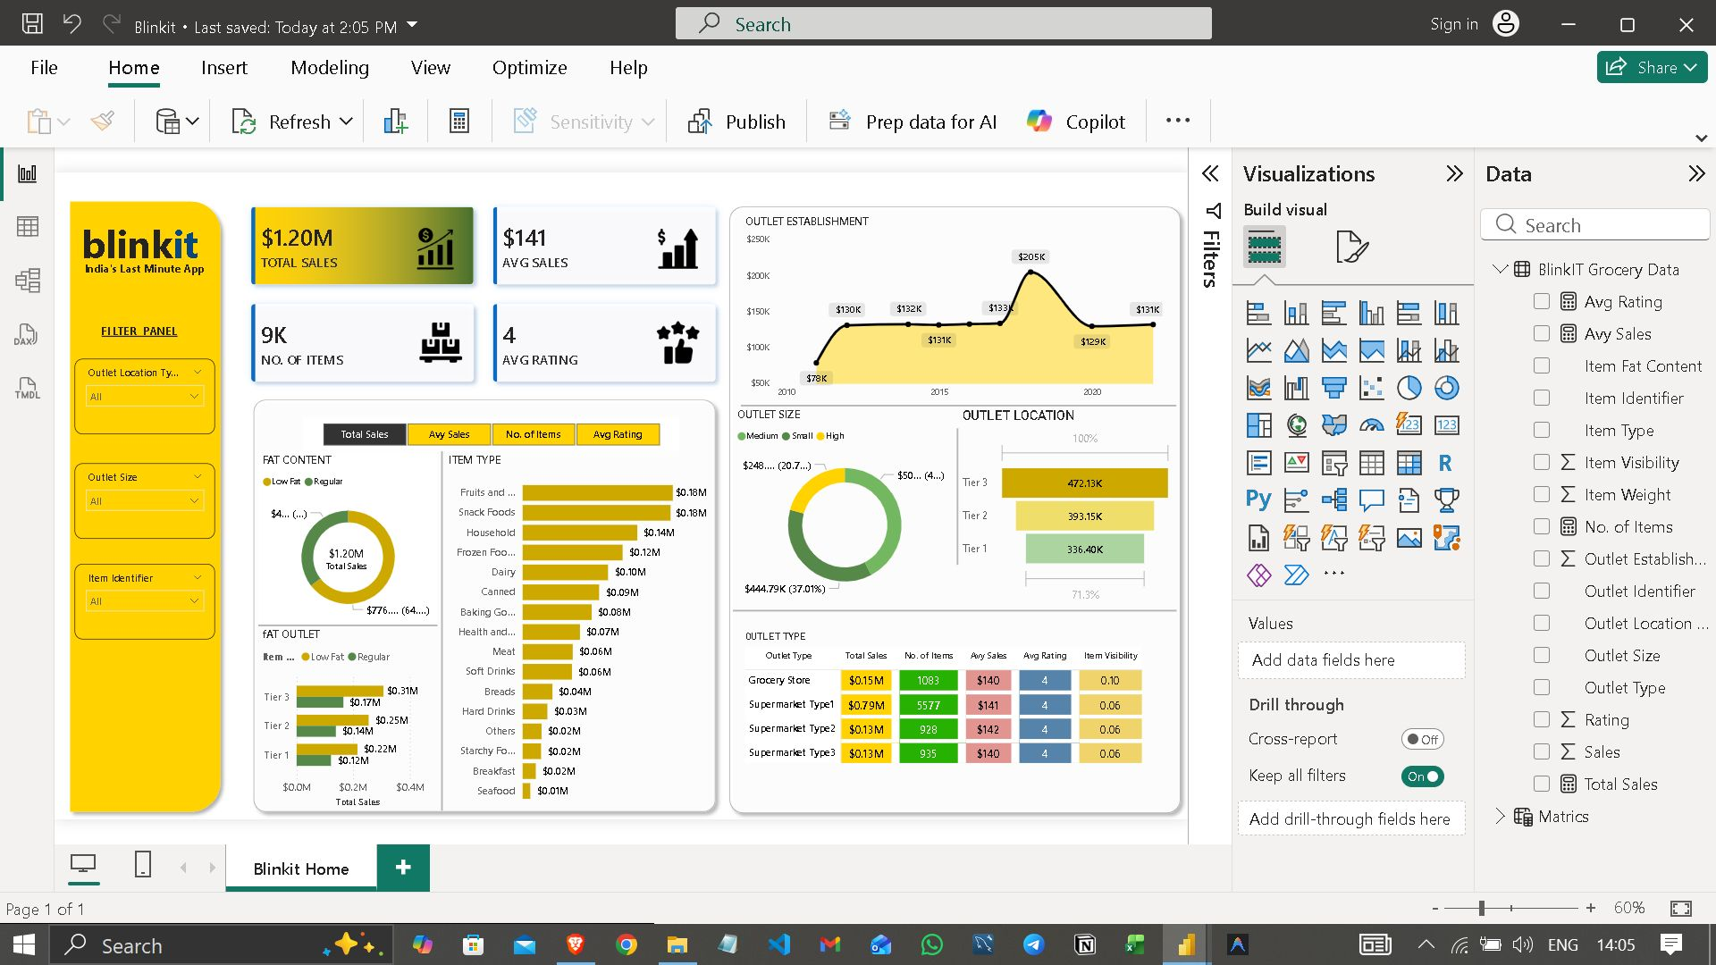This screenshot has width=1716, height=965.
Task: Open Outlet Size slicer All dropdown
Action: tap(145, 501)
